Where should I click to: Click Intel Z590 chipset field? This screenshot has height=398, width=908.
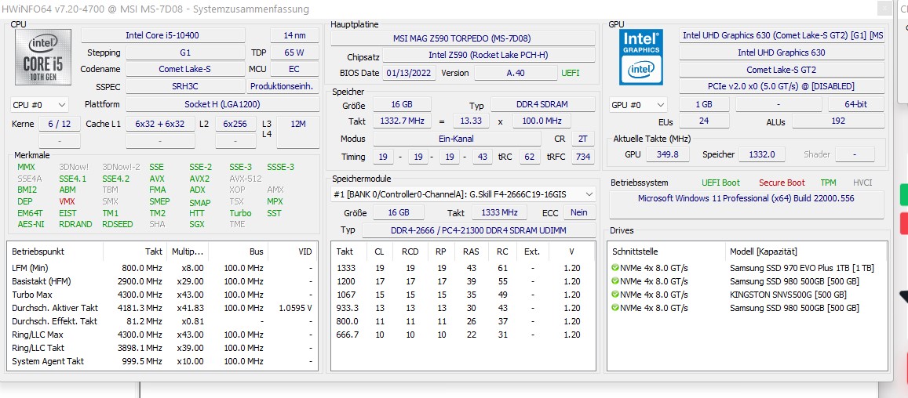point(489,56)
